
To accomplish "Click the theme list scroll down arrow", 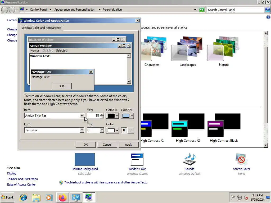I will click(266, 145).
